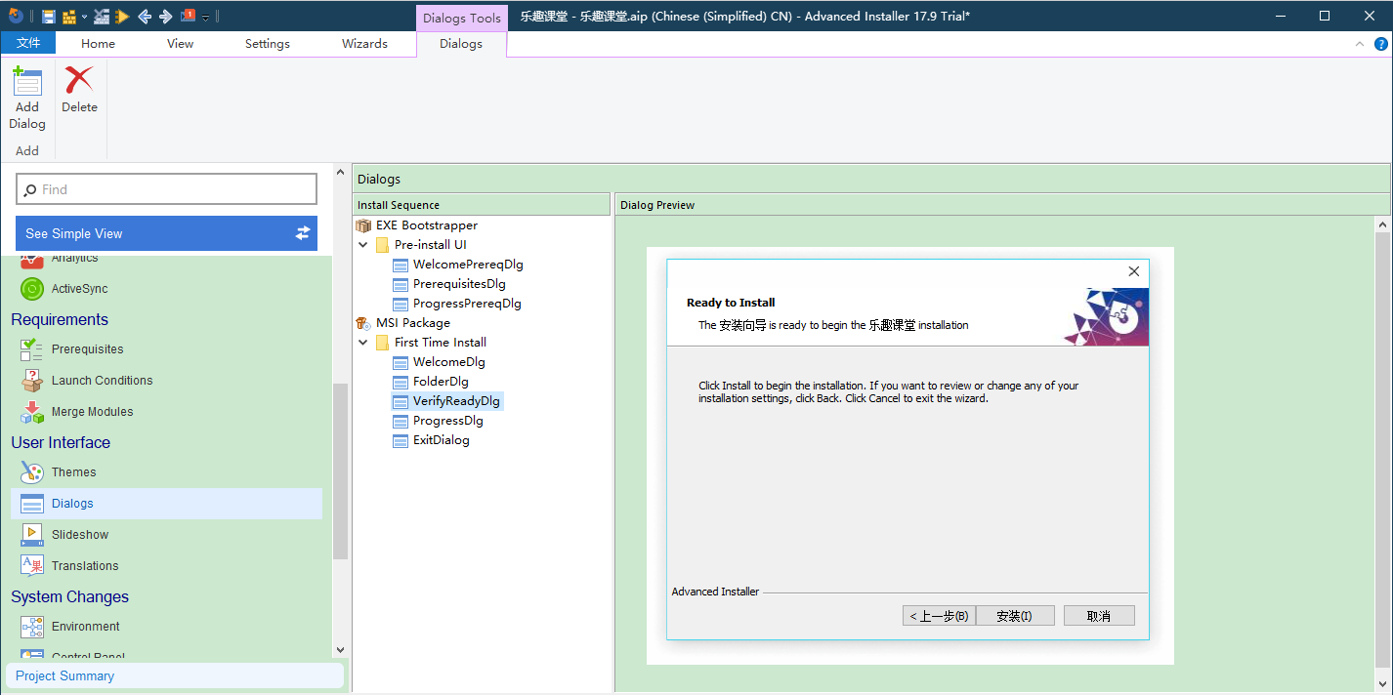Click the System Changes section heading
The image size is (1393, 695).
(69, 596)
